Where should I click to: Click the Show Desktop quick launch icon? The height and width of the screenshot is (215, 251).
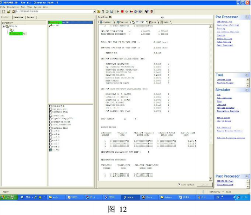pyautogui.click(x=22, y=197)
